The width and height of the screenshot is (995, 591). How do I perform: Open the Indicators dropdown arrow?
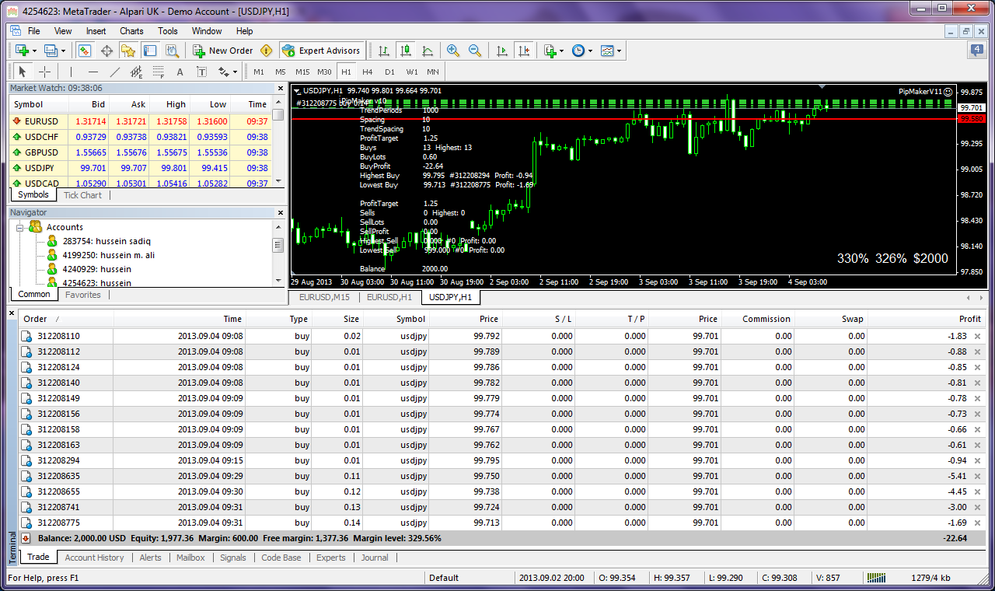562,51
